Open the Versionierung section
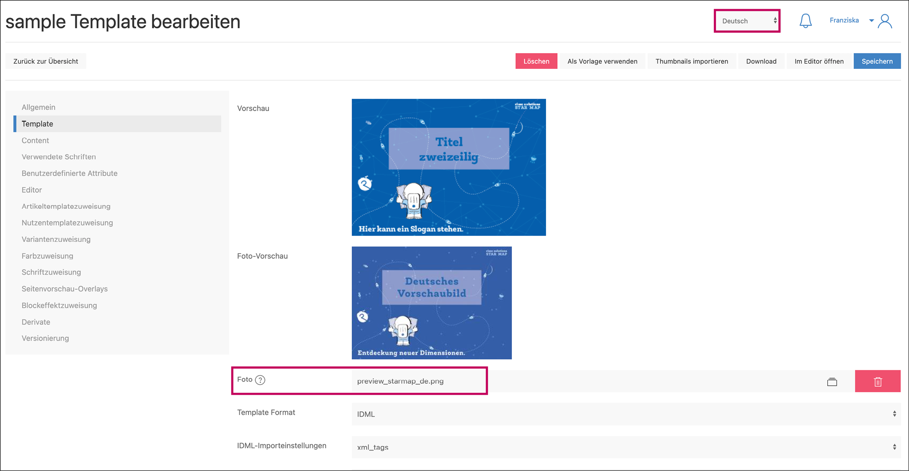The height and width of the screenshot is (471, 909). pyautogui.click(x=45, y=338)
